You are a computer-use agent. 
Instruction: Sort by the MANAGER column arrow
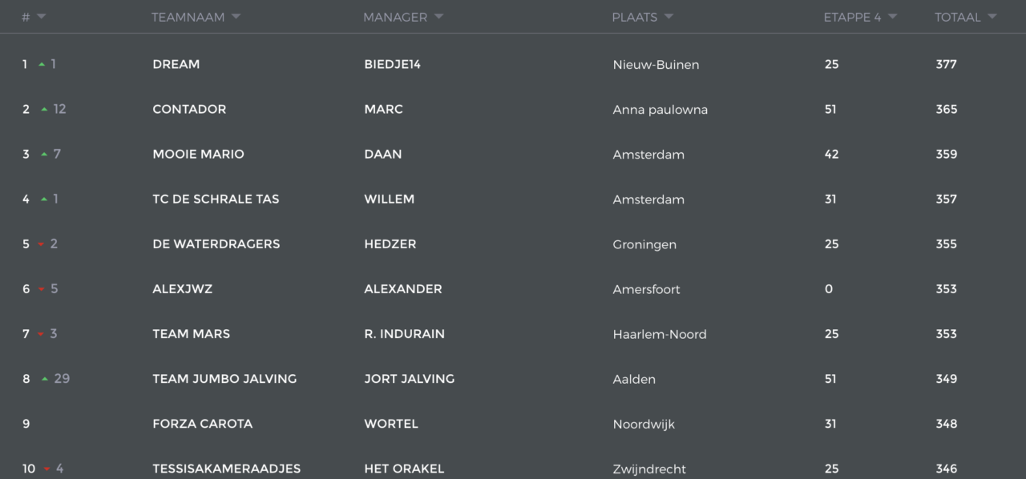(438, 17)
